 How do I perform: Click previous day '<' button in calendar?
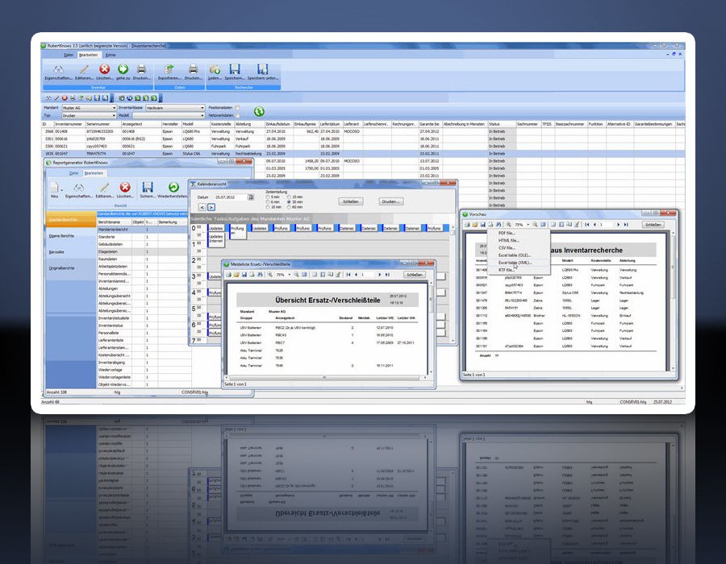click(202, 207)
